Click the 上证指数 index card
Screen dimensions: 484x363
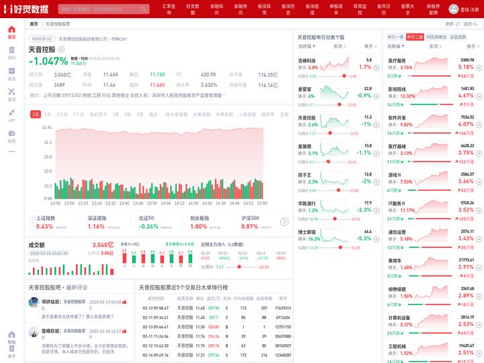tap(56, 223)
